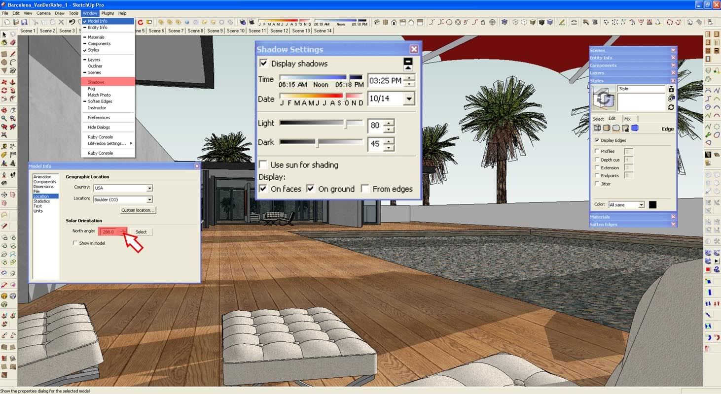The image size is (721, 394).
Task: Click the Circle tool in left toolbar
Action: coord(4,63)
